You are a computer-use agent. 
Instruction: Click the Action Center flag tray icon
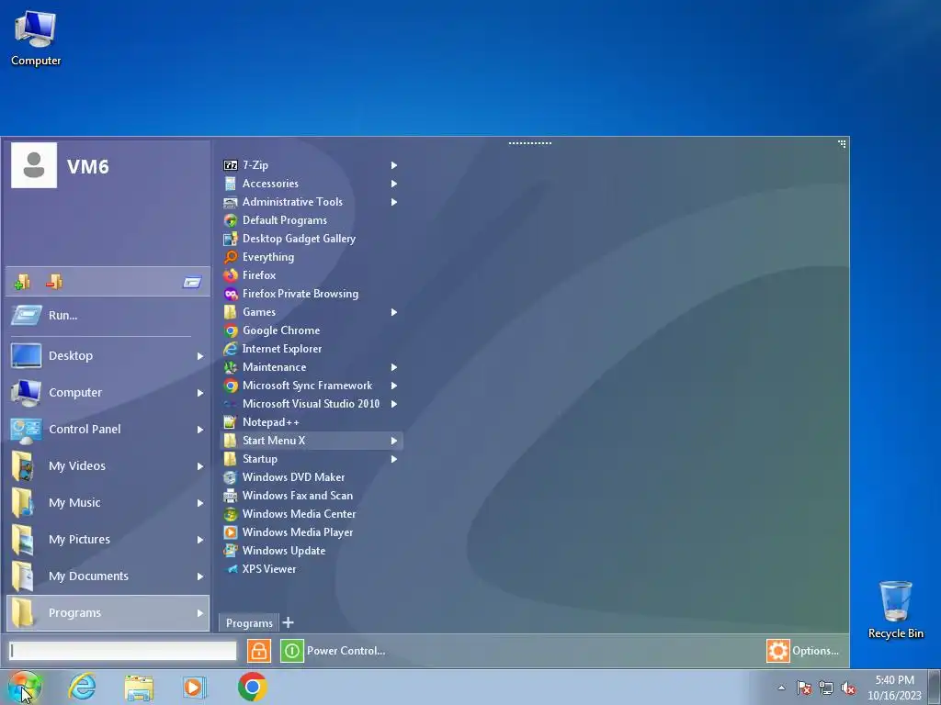tap(804, 688)
